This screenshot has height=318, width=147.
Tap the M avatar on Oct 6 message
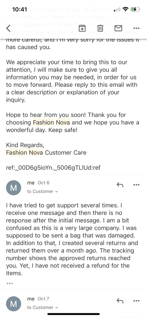[x=13, y=188]
